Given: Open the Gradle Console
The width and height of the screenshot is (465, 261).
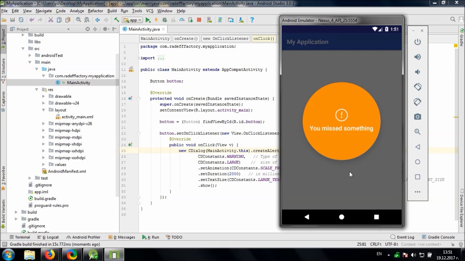Looking at the screenshot, I should [x=437, y=237].
